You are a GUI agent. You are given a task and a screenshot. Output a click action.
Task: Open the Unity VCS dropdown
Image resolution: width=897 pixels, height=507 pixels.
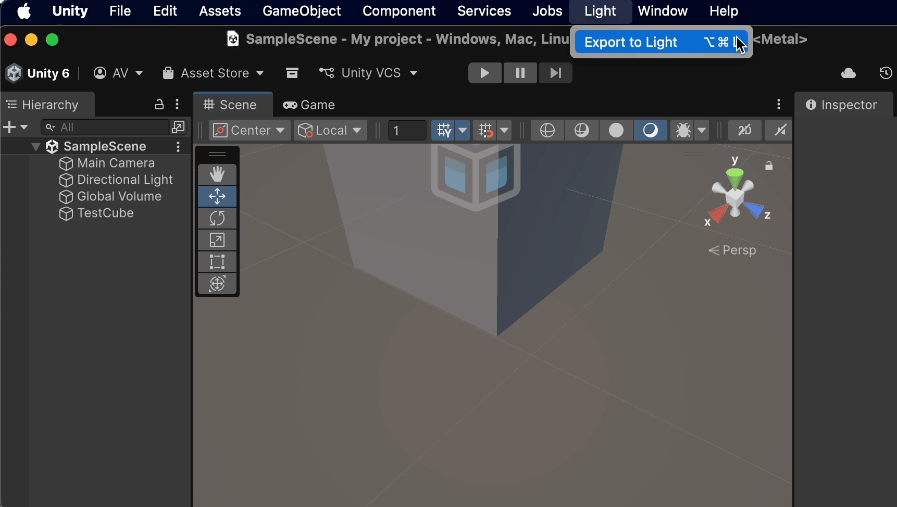(369, 73)
